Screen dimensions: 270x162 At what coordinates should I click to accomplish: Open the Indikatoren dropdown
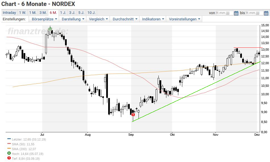coord(153,19)
